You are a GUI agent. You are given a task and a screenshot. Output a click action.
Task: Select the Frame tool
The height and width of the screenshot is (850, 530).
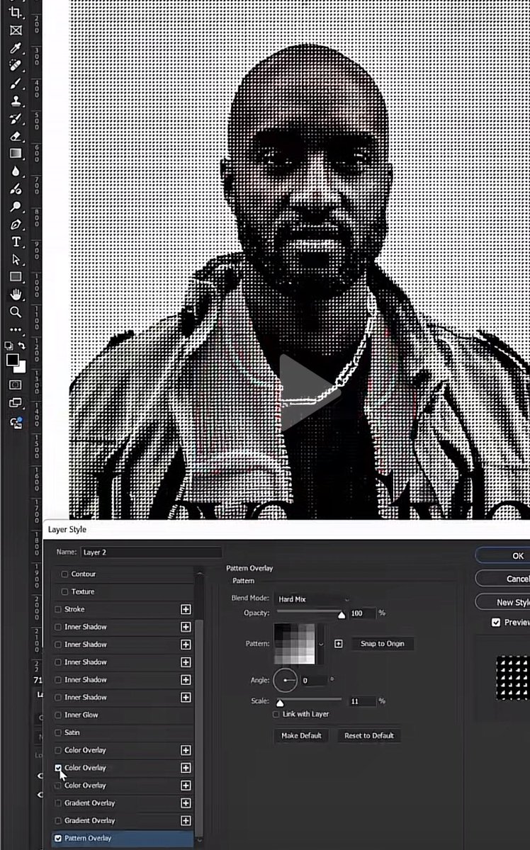point(16,30)
